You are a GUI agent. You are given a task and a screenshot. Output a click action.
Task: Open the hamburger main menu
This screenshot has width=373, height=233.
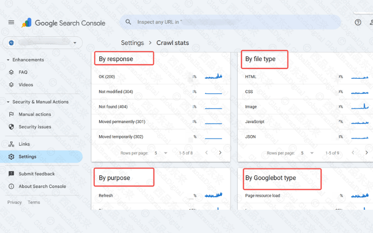click(11, 22)
